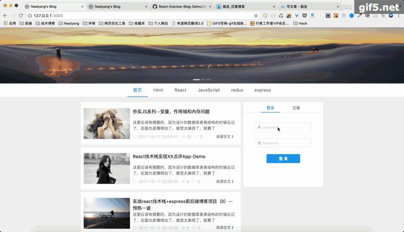Switch to the React category tab
404x232 pixels.
pos(180,90)
